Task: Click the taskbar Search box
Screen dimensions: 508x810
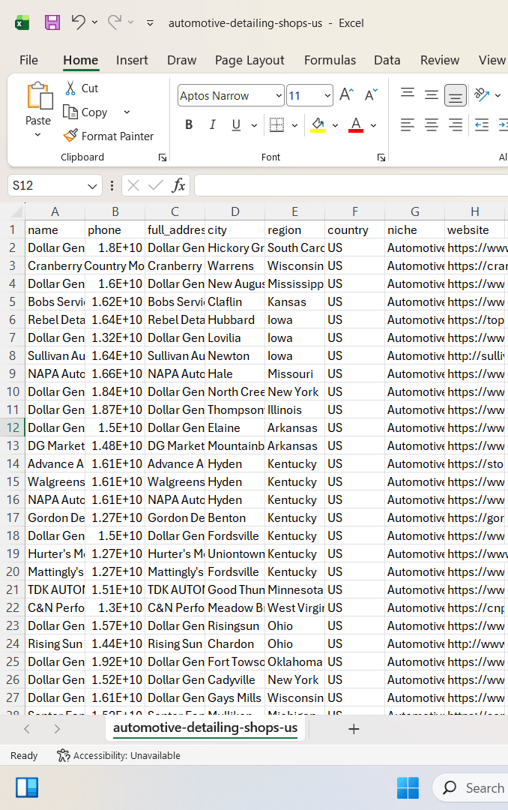Action: point(471,787)
